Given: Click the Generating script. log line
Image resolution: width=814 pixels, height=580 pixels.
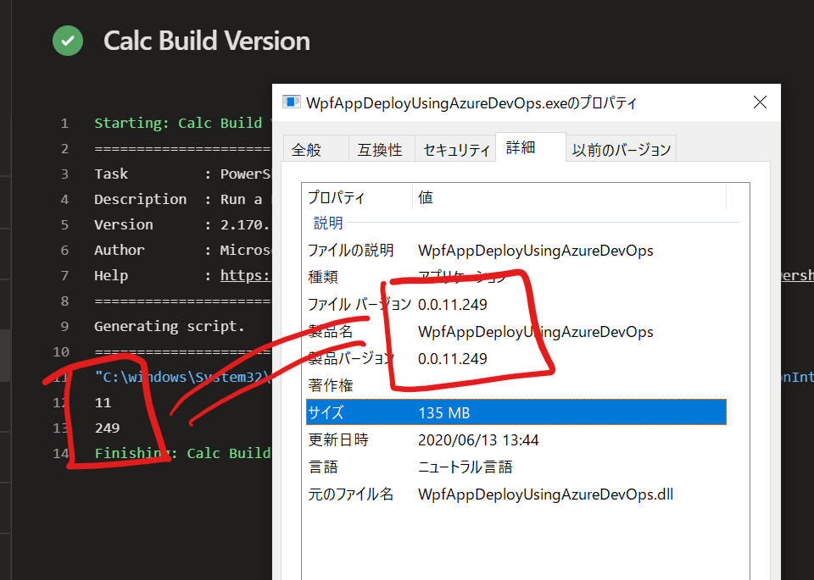Looking at the screenshot, I should (170, 326).
